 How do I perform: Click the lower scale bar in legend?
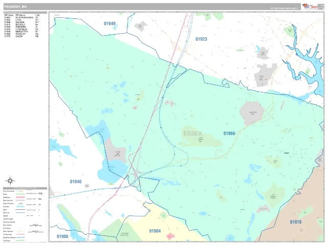click(x=36, y=232)
